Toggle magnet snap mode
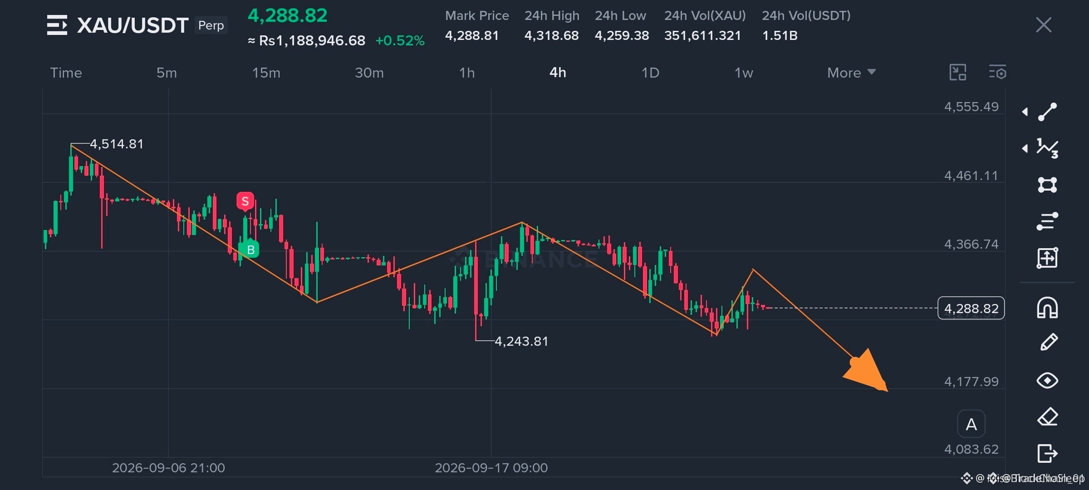 [x=1047, y=308]
